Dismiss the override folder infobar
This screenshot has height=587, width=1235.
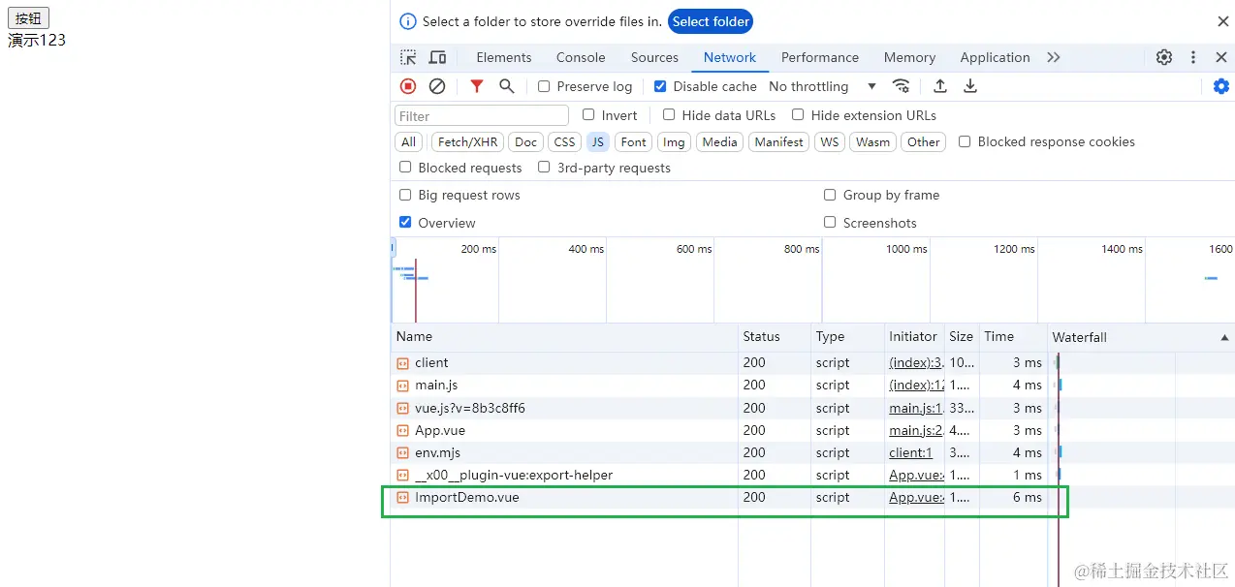tap(1223, 21)
